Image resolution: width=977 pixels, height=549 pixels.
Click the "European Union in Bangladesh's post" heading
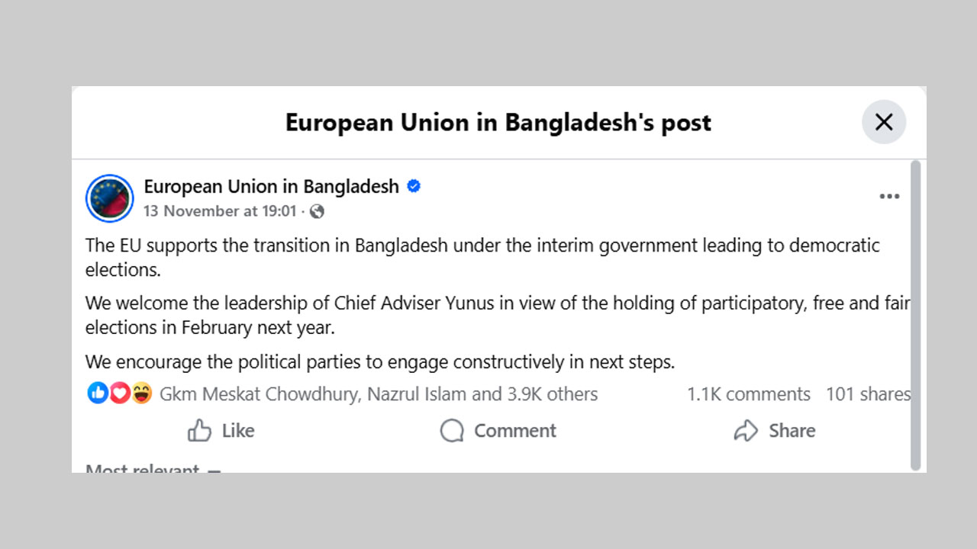point(498,123)
